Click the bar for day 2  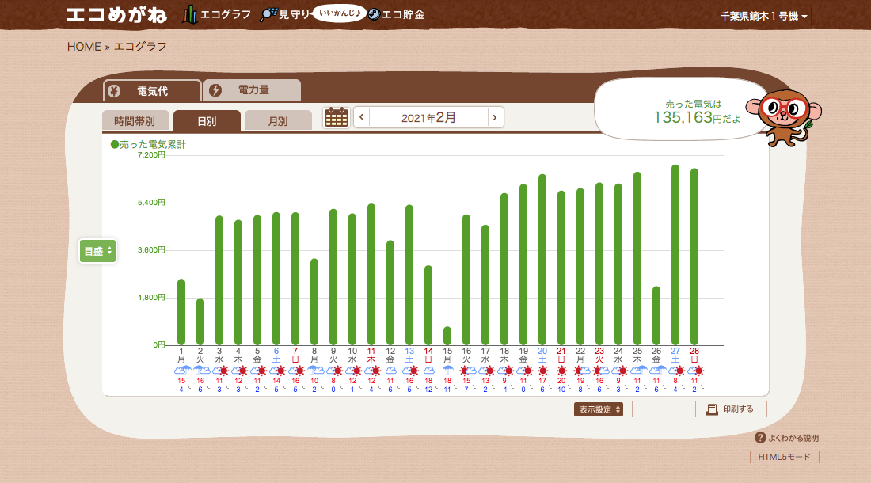click(x=200, y=322)
